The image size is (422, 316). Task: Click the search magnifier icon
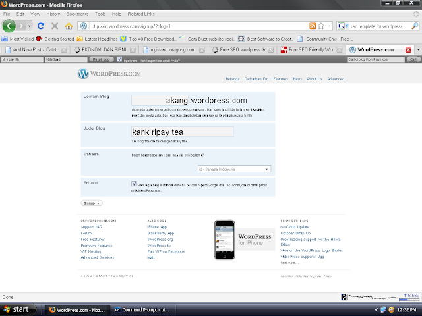(415, 26)
